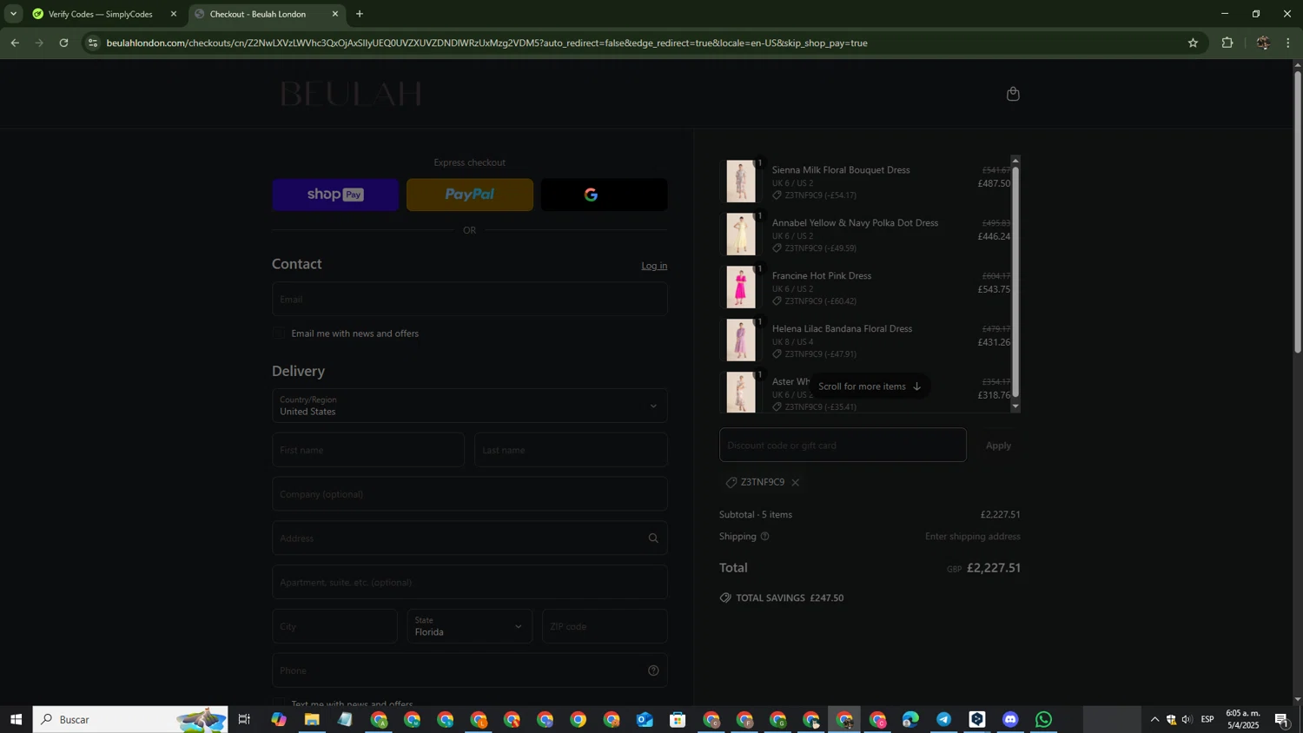
Task: Focus the Apartment, suite field
Action: point(470,582)
